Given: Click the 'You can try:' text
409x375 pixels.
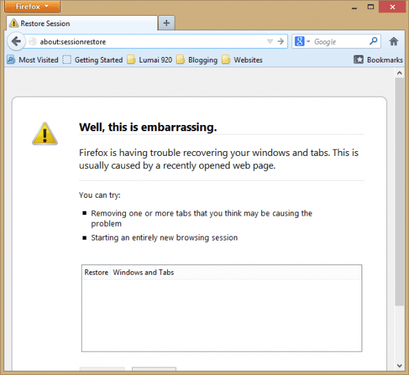Looking at the screenshot, I should tap(100, 195).
